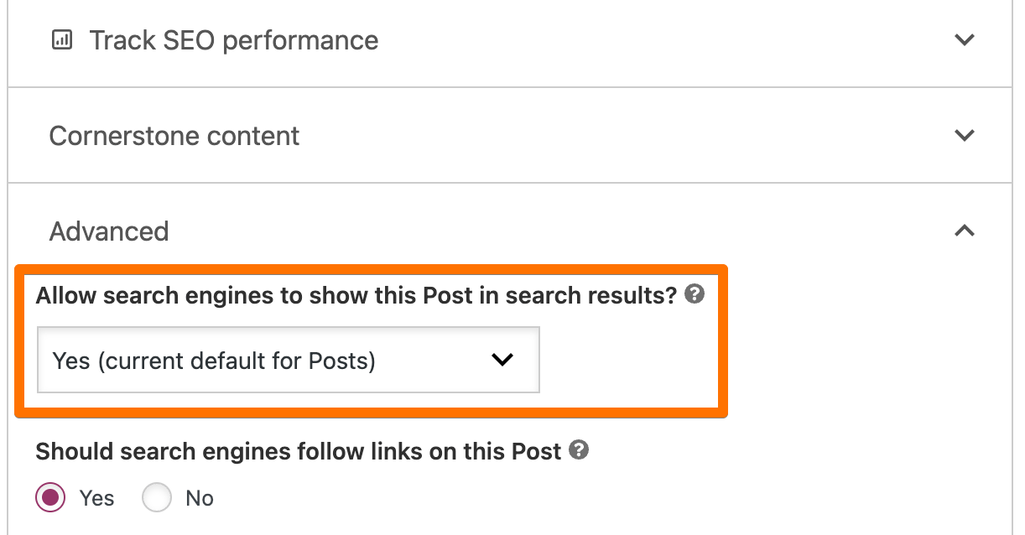
Task: Open the "Yes (current default for Posts)" dropdown
Action: point(288,361)
